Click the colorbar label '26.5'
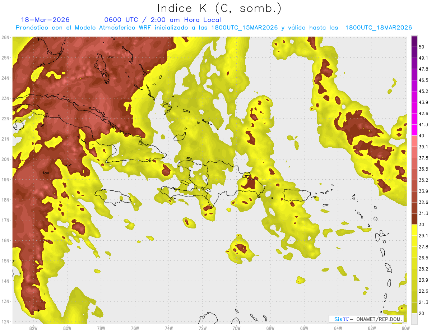The height and width of the screenshot is (333, 431). 423,258
